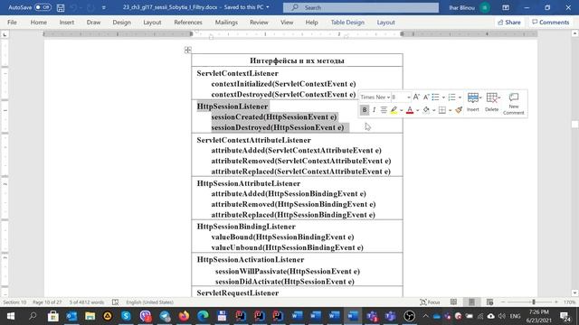Viewport: 579px width, 325px height.
Task: Click the table Insert icon in mini toolbar
Action: coord(473,102)
